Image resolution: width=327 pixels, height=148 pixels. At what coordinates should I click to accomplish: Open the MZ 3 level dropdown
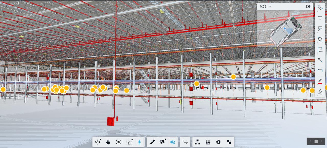tap(265, 7)
